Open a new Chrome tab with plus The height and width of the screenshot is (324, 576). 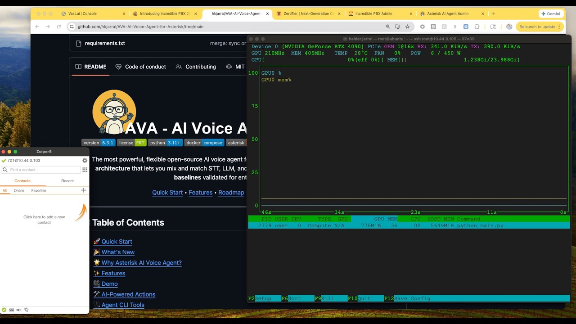click(x=493, y=13)
